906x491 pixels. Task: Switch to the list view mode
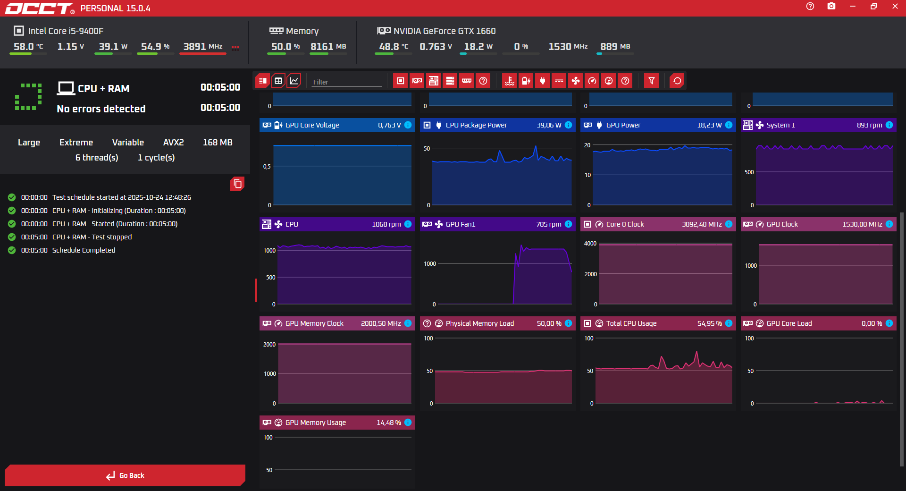263,81
